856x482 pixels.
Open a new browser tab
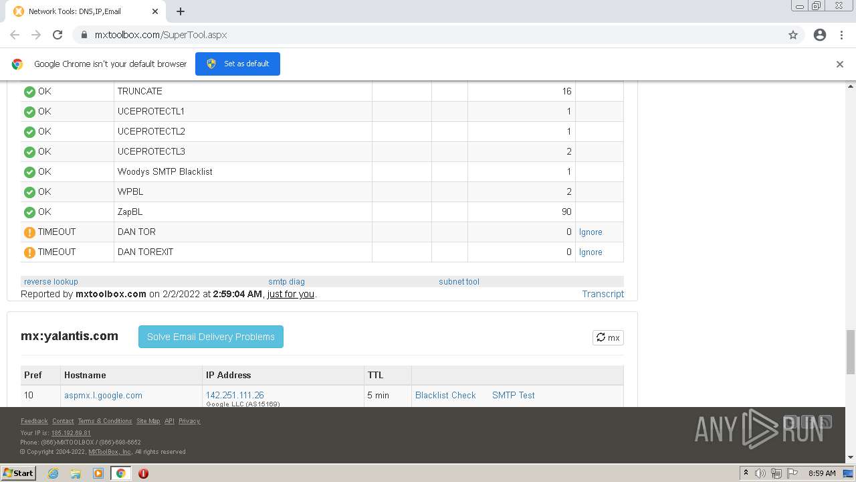(181, 11)
